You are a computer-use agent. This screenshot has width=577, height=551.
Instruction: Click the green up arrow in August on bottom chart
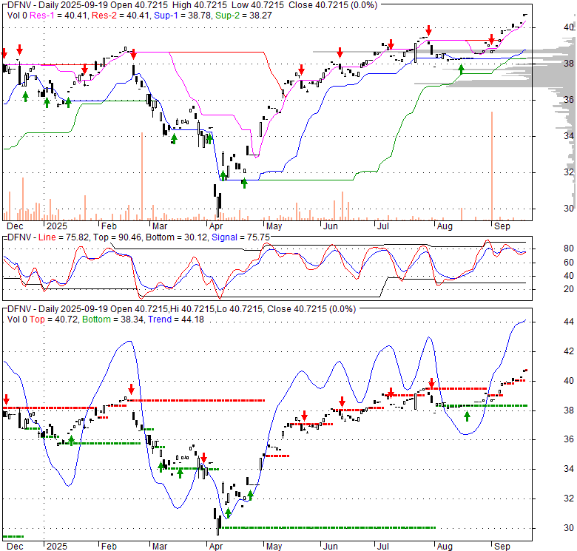(x=467, y=416)
